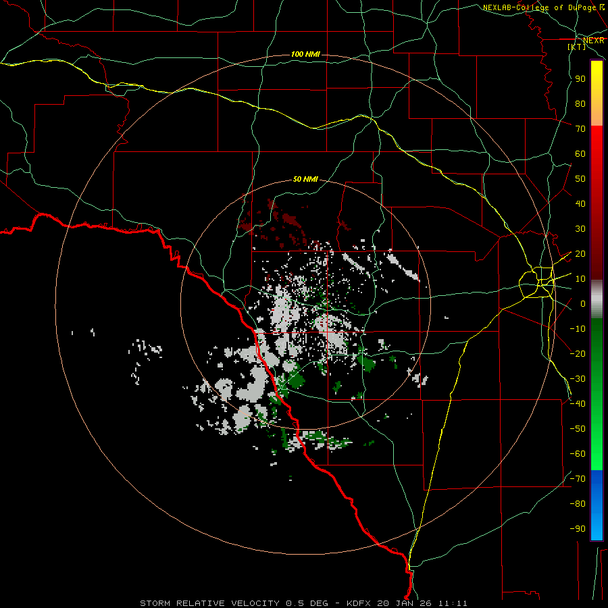Click the positive 30 scale value

click(580, 229)
